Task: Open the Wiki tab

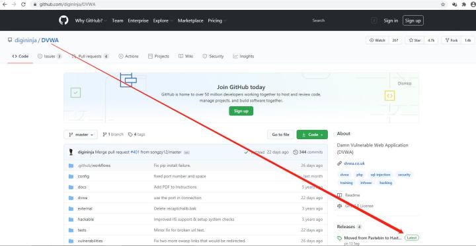Action: coord(186,56)
